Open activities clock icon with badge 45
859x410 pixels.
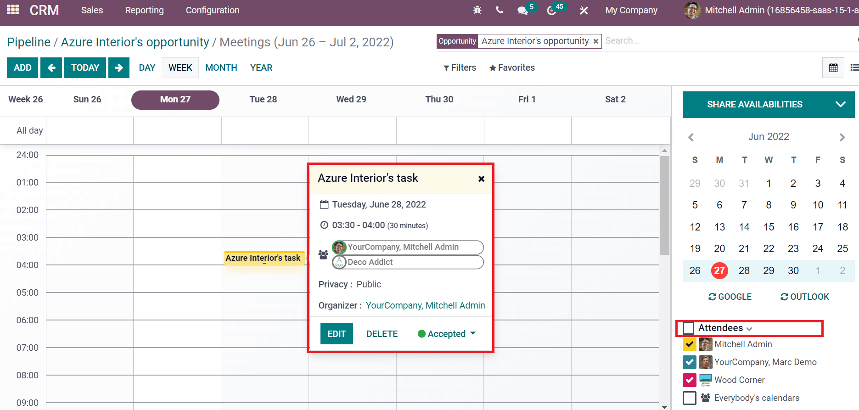pyautogui.click(x=552, y=10)
